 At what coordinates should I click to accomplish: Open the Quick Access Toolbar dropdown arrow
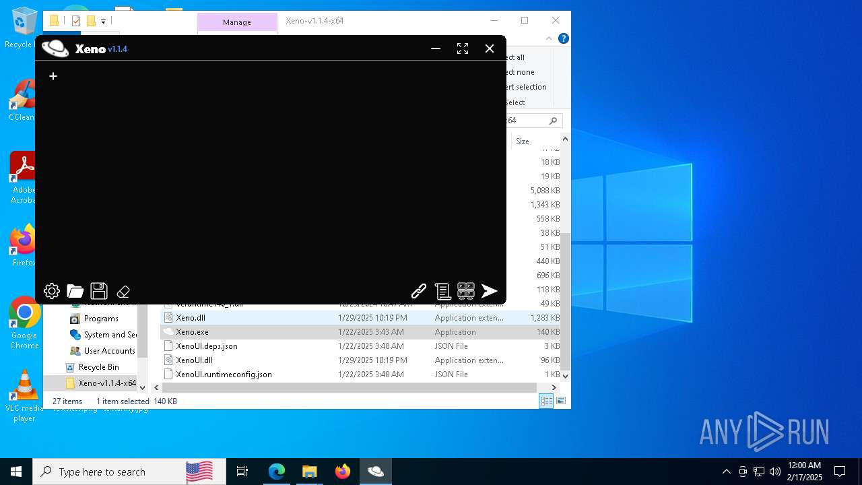click(x=103, y=21)
